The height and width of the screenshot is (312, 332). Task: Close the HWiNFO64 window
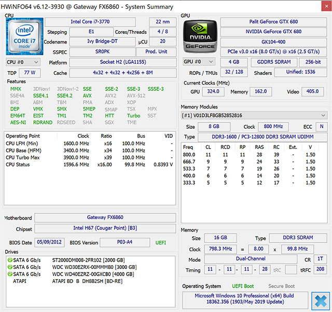coord(326,6)
